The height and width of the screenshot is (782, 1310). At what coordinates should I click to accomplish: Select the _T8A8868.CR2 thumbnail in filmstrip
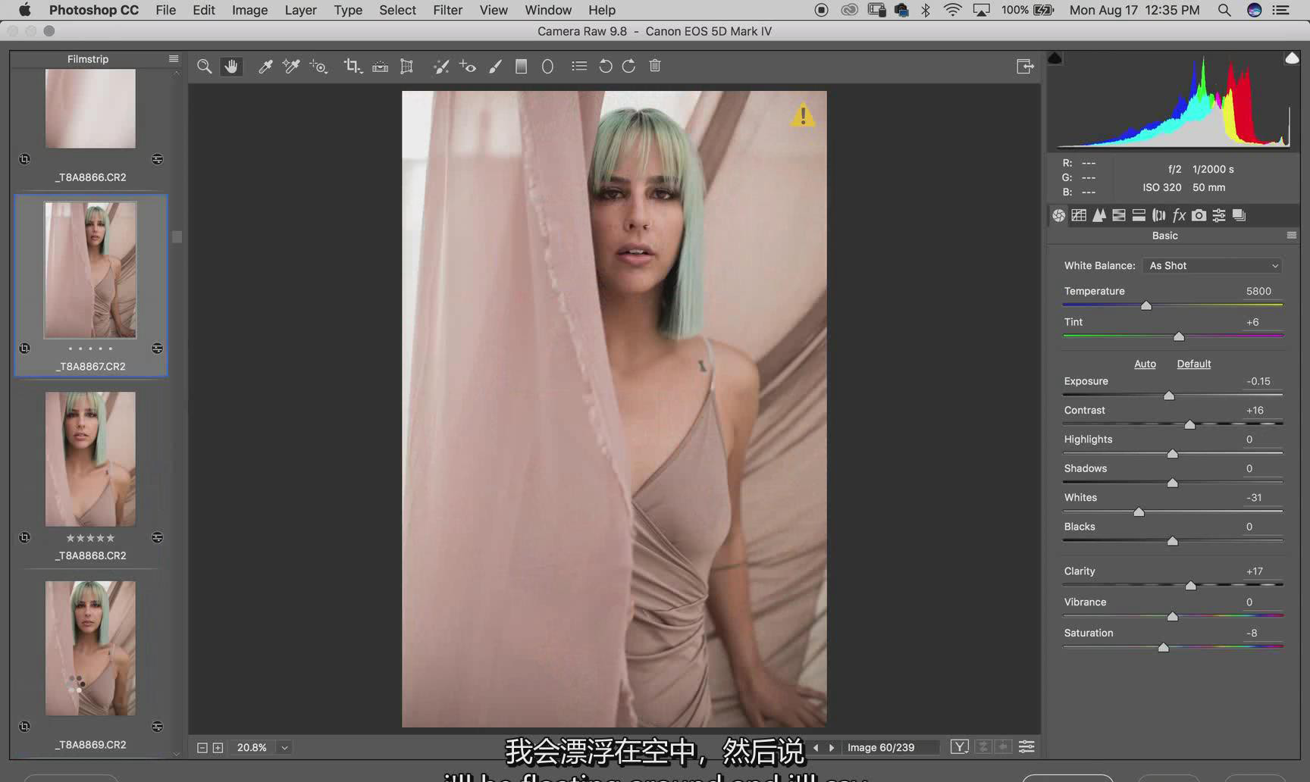pyautogui.click(x=90, y=459)
